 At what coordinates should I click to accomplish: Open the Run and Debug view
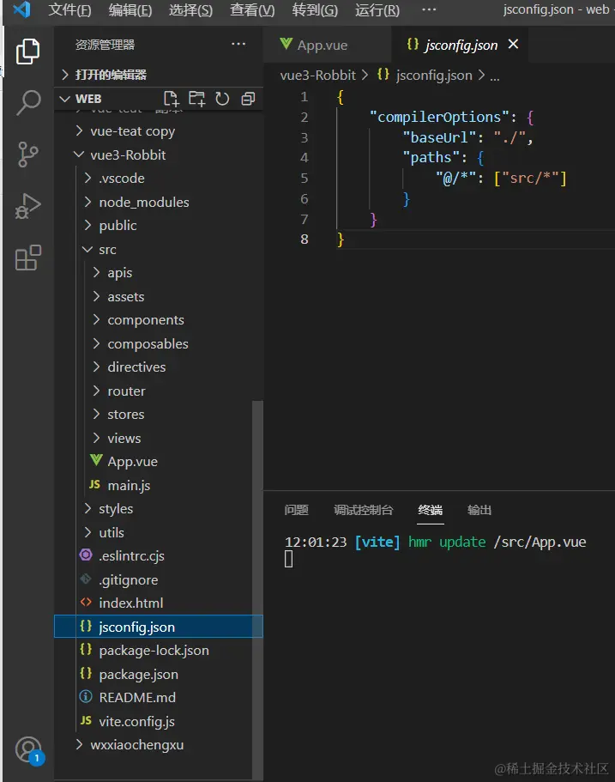28,206
